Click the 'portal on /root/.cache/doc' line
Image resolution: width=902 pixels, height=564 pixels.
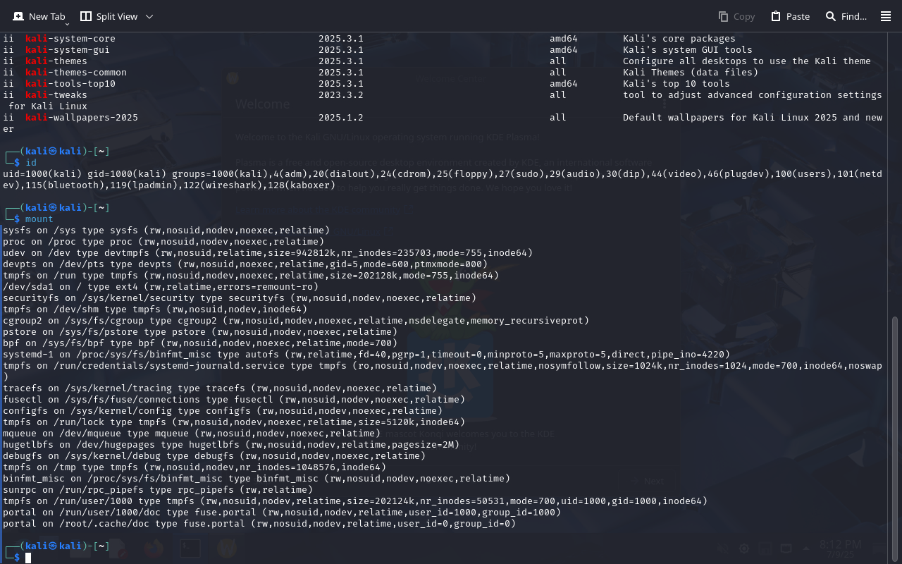click(259, 524)
